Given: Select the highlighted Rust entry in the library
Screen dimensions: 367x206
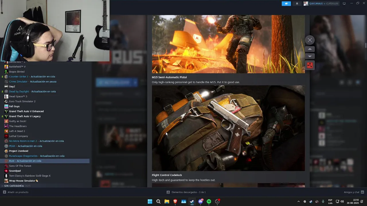Looking at the screenshot, I should 45,161.
